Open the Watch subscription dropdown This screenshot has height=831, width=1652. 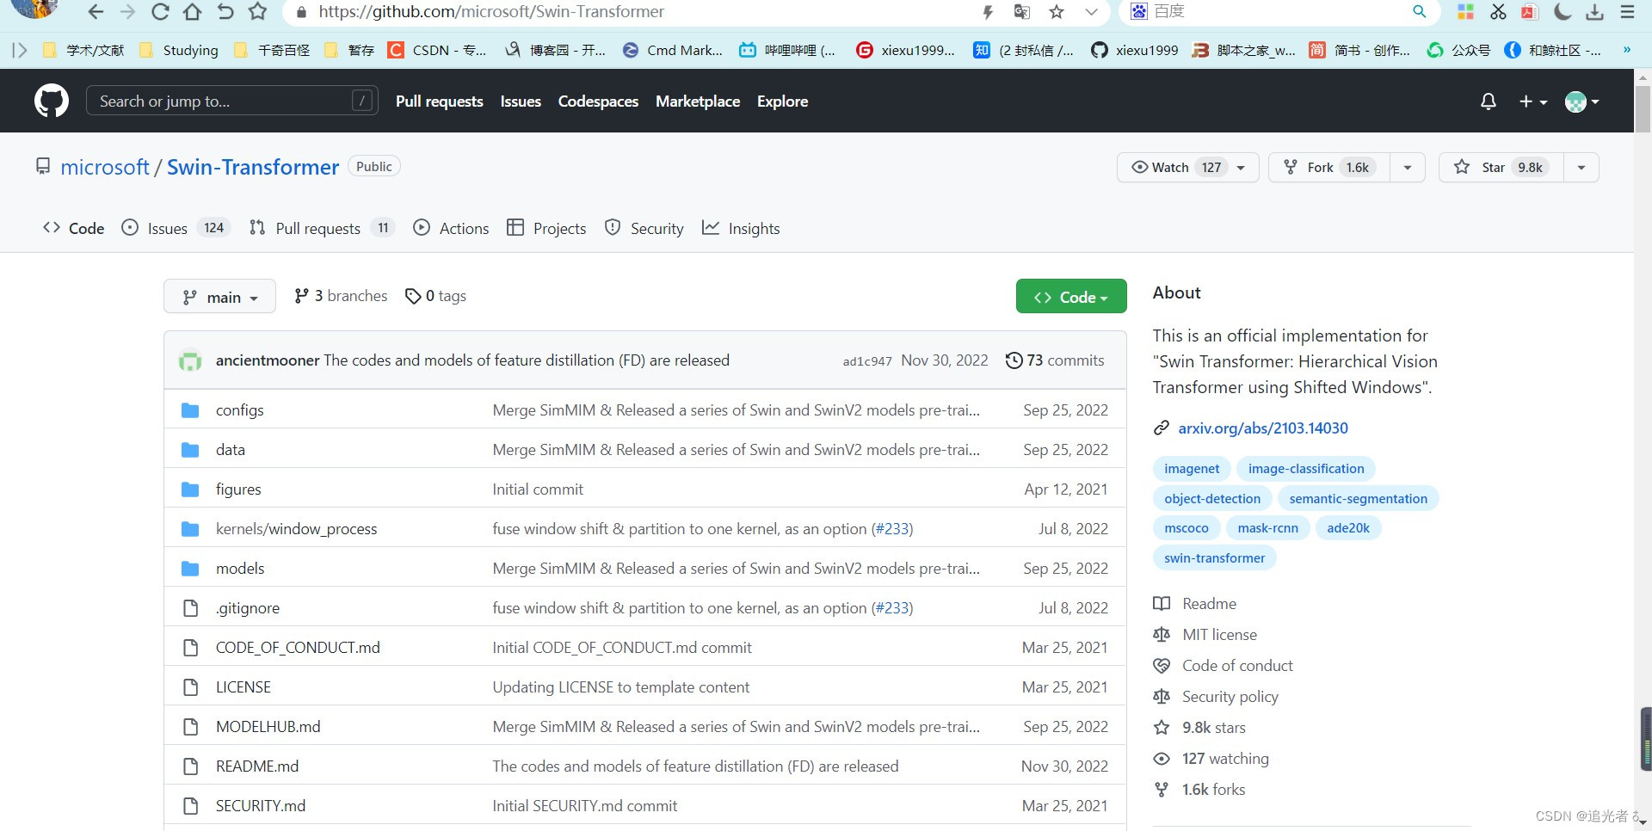1187,167
